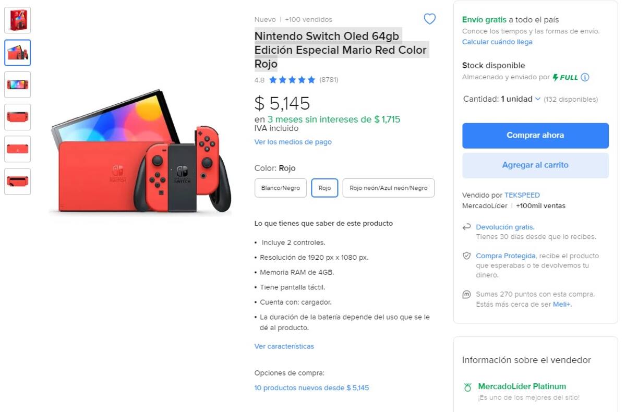Choose Rojo neón/Azul neón/Negro color

click(x=388, y=188)
